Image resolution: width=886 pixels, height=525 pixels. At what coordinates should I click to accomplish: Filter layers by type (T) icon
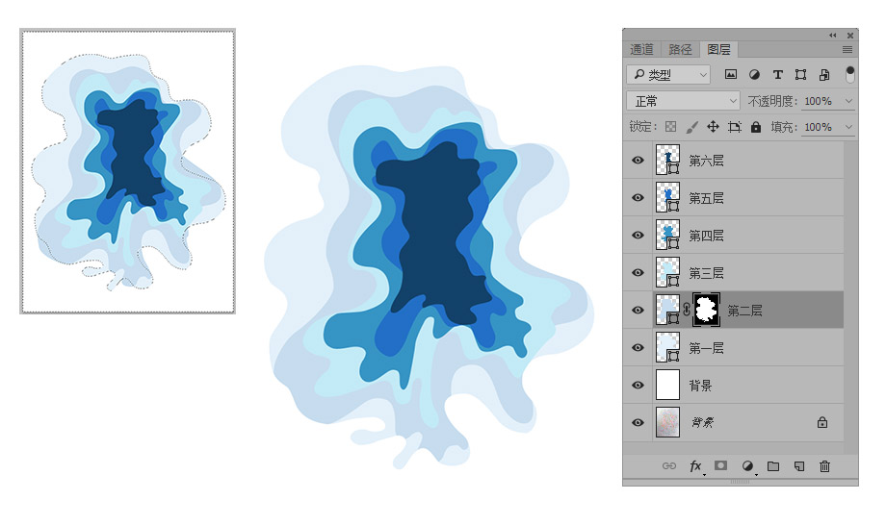[778, 74]
